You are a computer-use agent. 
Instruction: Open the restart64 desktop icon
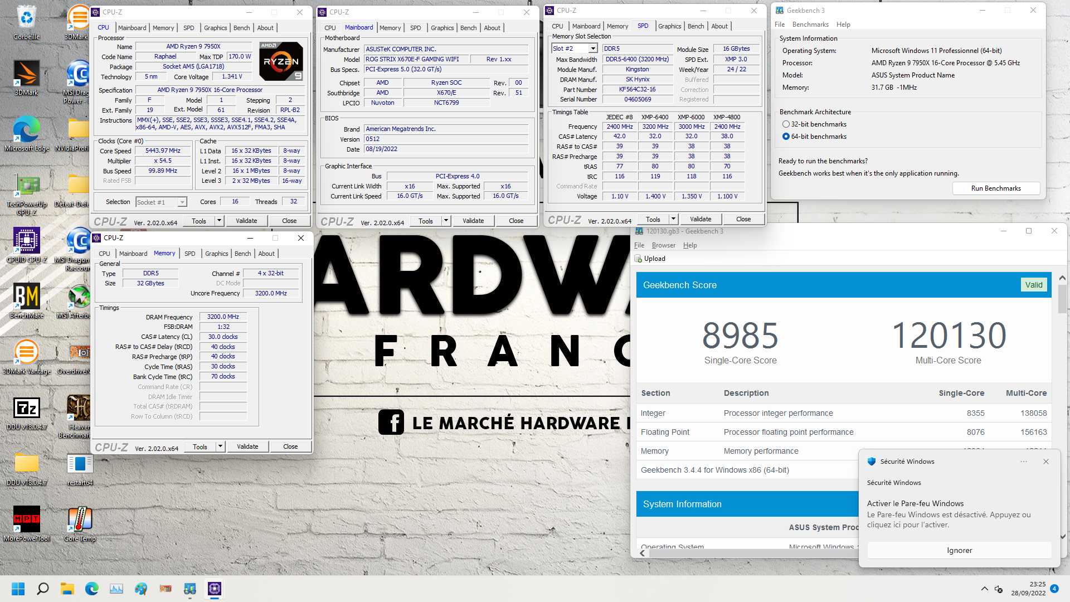(x=80, y=468)
